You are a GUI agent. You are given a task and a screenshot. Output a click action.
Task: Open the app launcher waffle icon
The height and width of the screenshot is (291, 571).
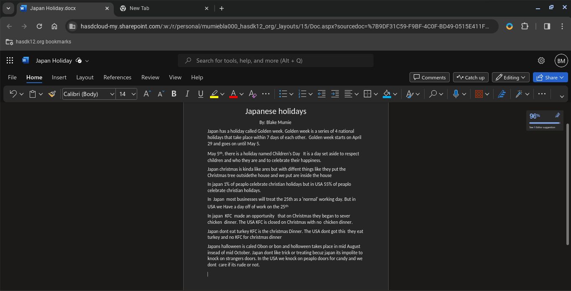point(10,61)
